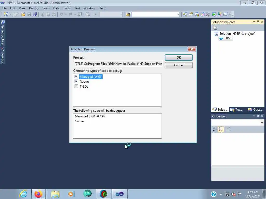Open the Command Window toolbar icon

[x=225, y=15]
